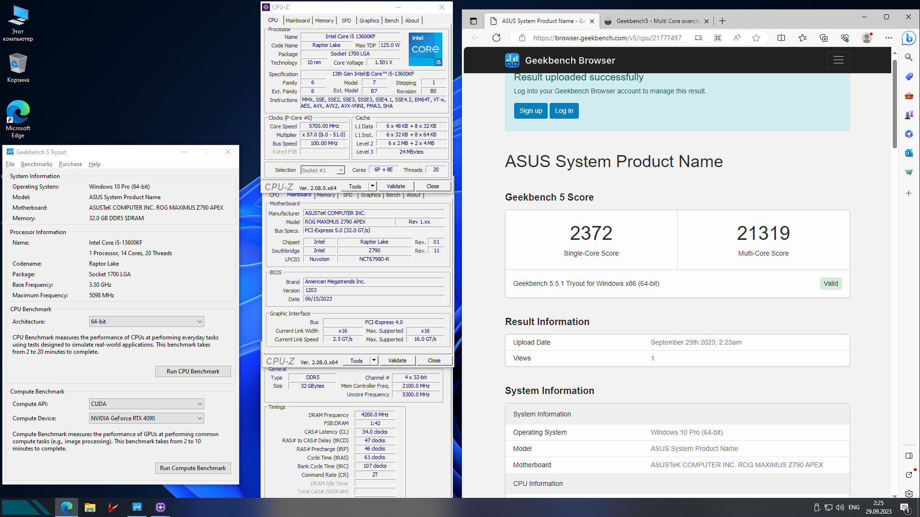Screen dimensions: 920x517
Task: Open the upper CPU-Z Tools dropdown arrow
Action: pos(372,186)
